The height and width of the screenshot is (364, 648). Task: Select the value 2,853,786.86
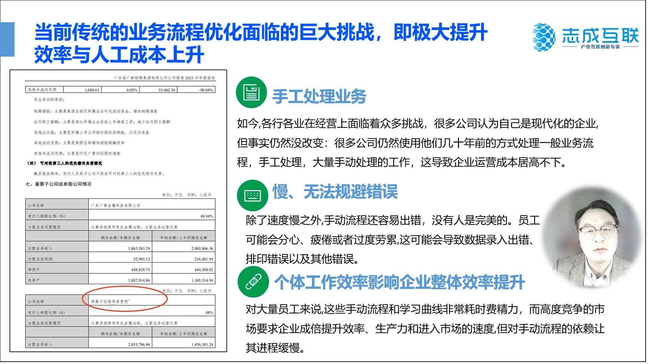tap(139, 344)
